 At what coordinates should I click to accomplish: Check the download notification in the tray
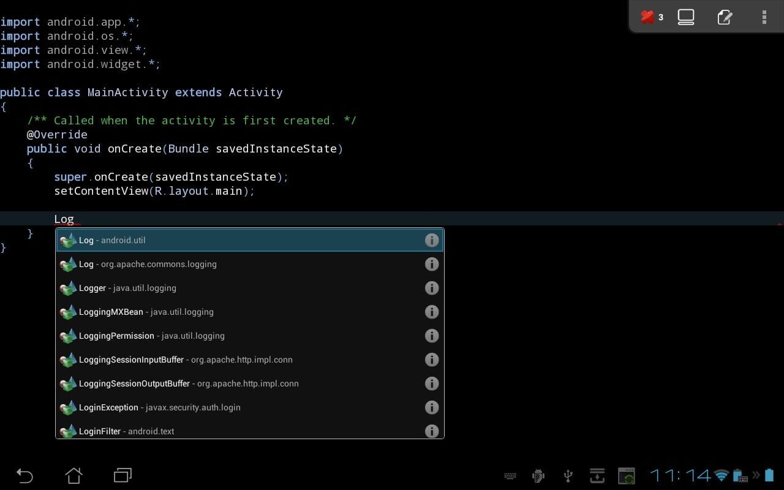click(597, 475)
